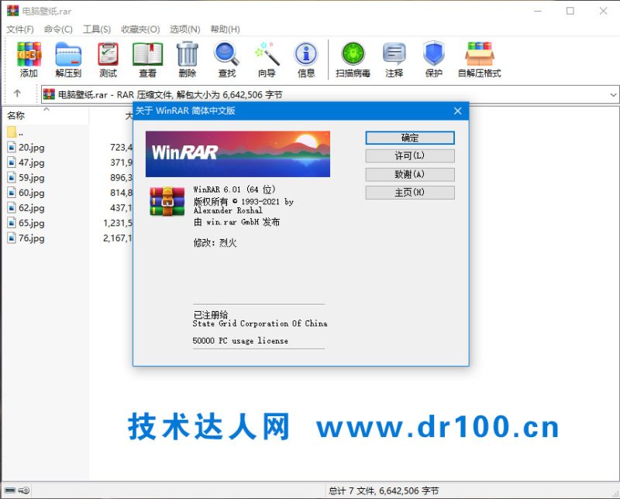Screen dimensions: 620x499
Task: Click the WinRAR books icon in About dialog
Action: pos(167,201)
